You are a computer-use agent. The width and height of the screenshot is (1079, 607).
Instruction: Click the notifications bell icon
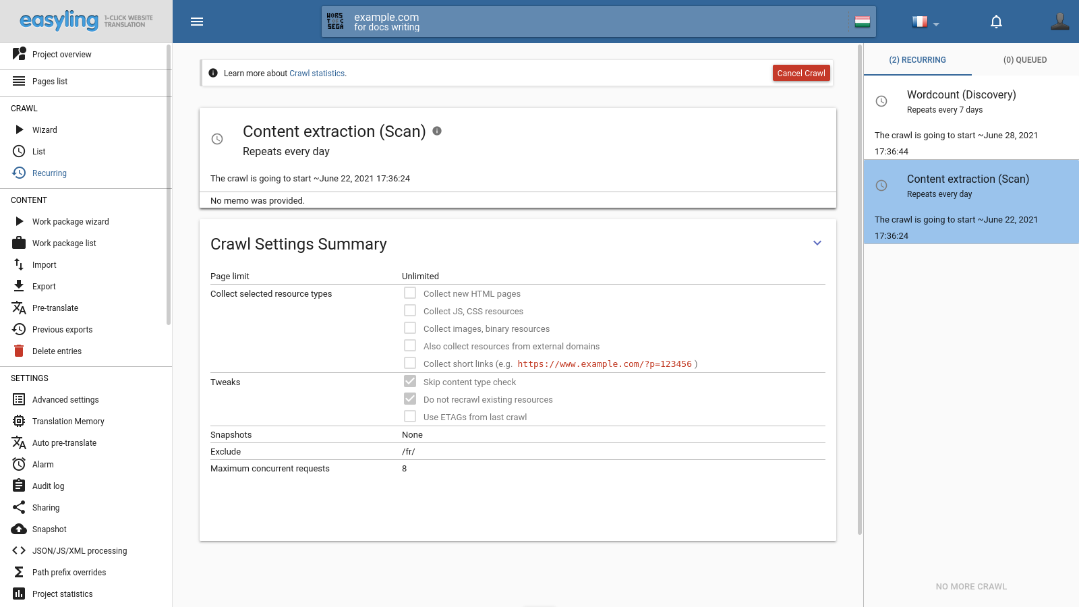click(x=996, y=22)
